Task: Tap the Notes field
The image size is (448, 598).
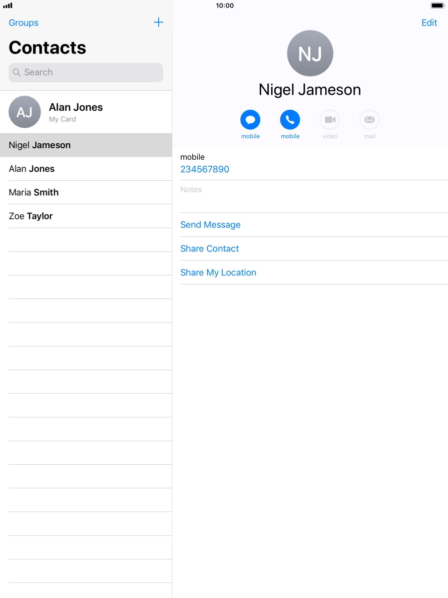Action: tap(310, 196)
